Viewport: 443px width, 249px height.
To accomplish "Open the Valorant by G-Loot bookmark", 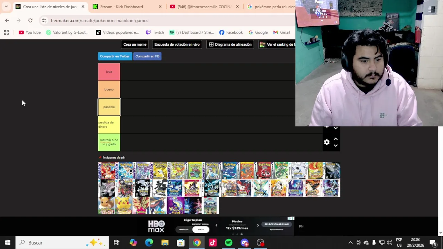I will tap(67, 33).
